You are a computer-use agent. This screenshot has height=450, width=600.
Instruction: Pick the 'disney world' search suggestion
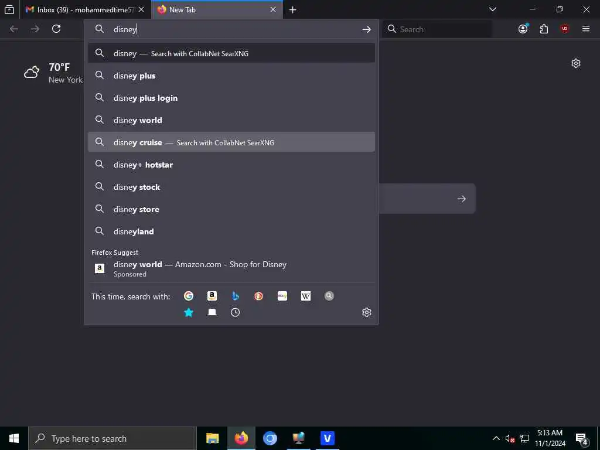[231, 120]
